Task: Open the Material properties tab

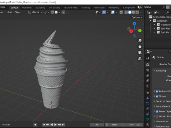Action: pyautogui.click(x=148, y=124)
